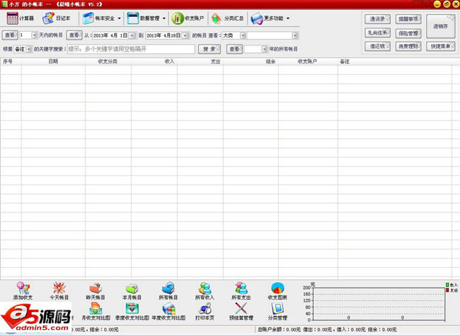Click the 序号 column header
The width and height of the screenshot is (460, 335).
(x=11, y=61)
